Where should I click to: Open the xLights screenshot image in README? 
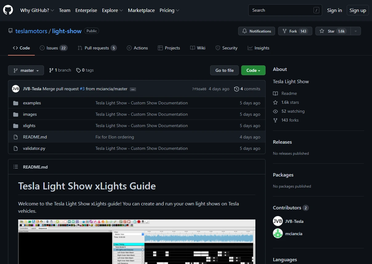click(137, 242)
